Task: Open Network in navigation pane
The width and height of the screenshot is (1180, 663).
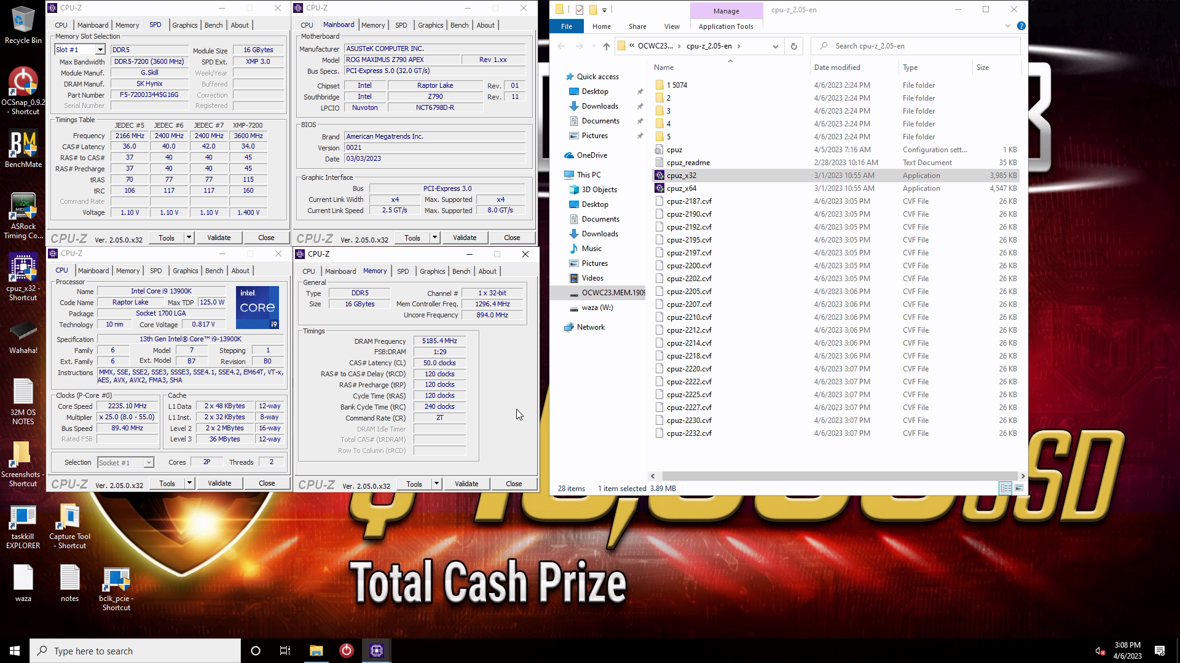Action: [591, 327]
